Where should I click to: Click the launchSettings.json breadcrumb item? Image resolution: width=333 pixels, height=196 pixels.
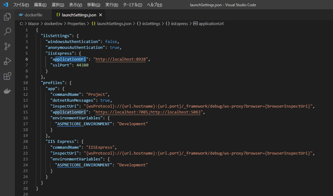click(x=112, y=23)
